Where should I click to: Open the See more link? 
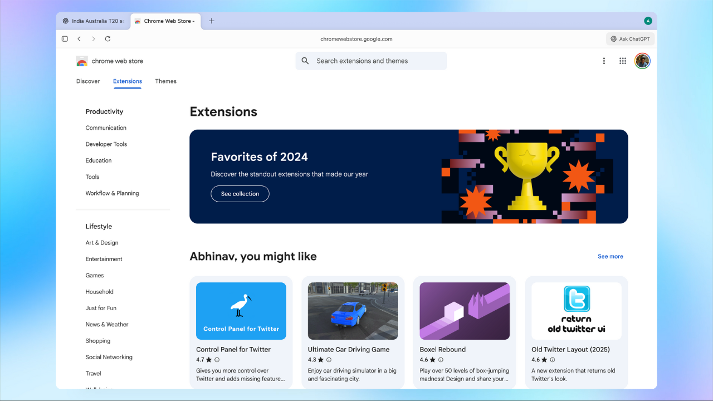click(x=610, y=257)
